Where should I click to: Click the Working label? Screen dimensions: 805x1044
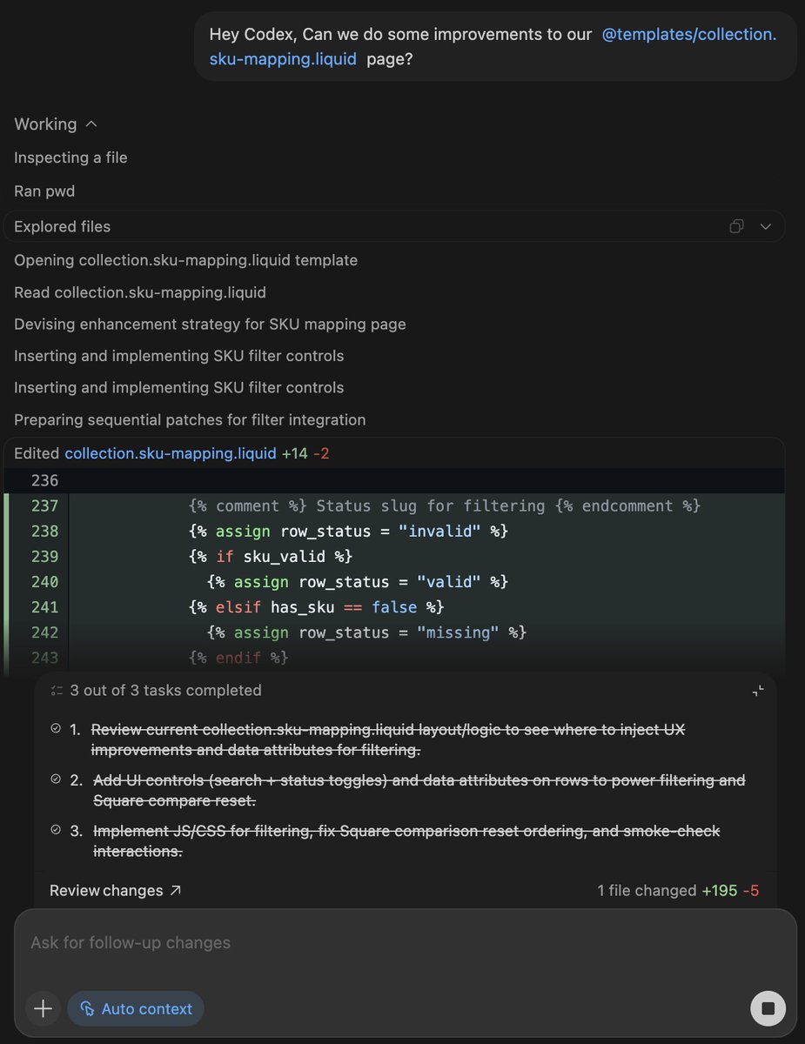coord(45,124)
